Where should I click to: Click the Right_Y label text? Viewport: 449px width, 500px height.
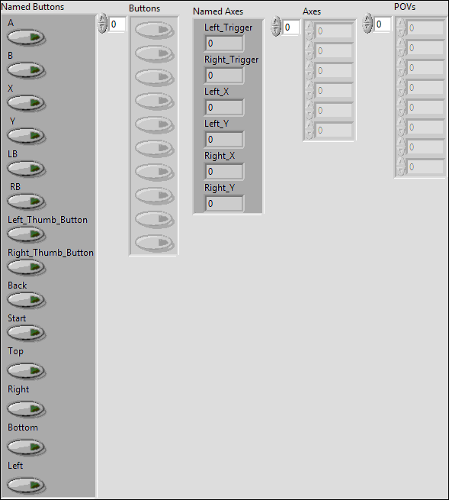click(220, 188)
